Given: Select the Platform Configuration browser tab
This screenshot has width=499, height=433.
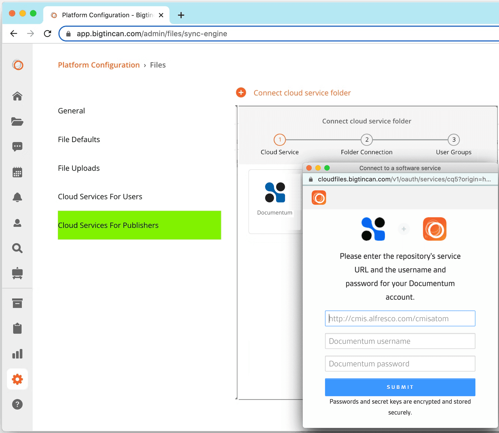Looking at the screenshot, I should [106, 15].
